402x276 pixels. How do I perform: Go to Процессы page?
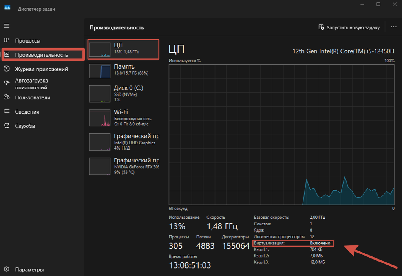[x=28, y=41]
